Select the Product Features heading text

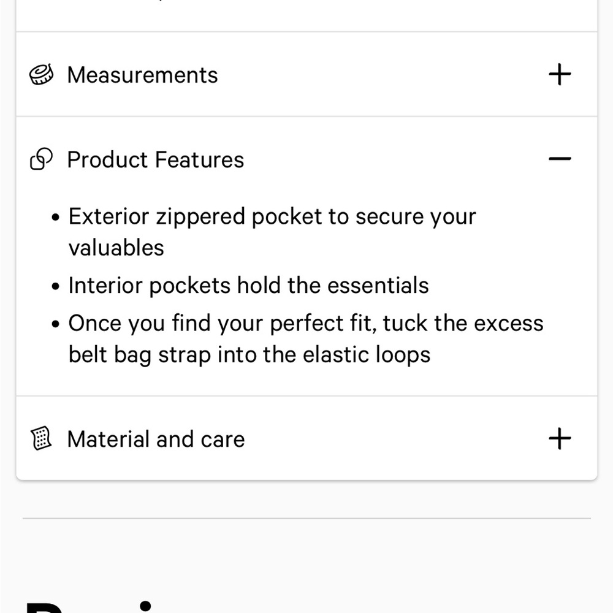click(155, 159)
